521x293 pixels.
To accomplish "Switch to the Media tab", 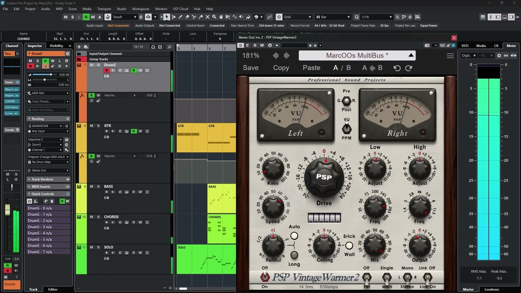I will pos(481,46).
